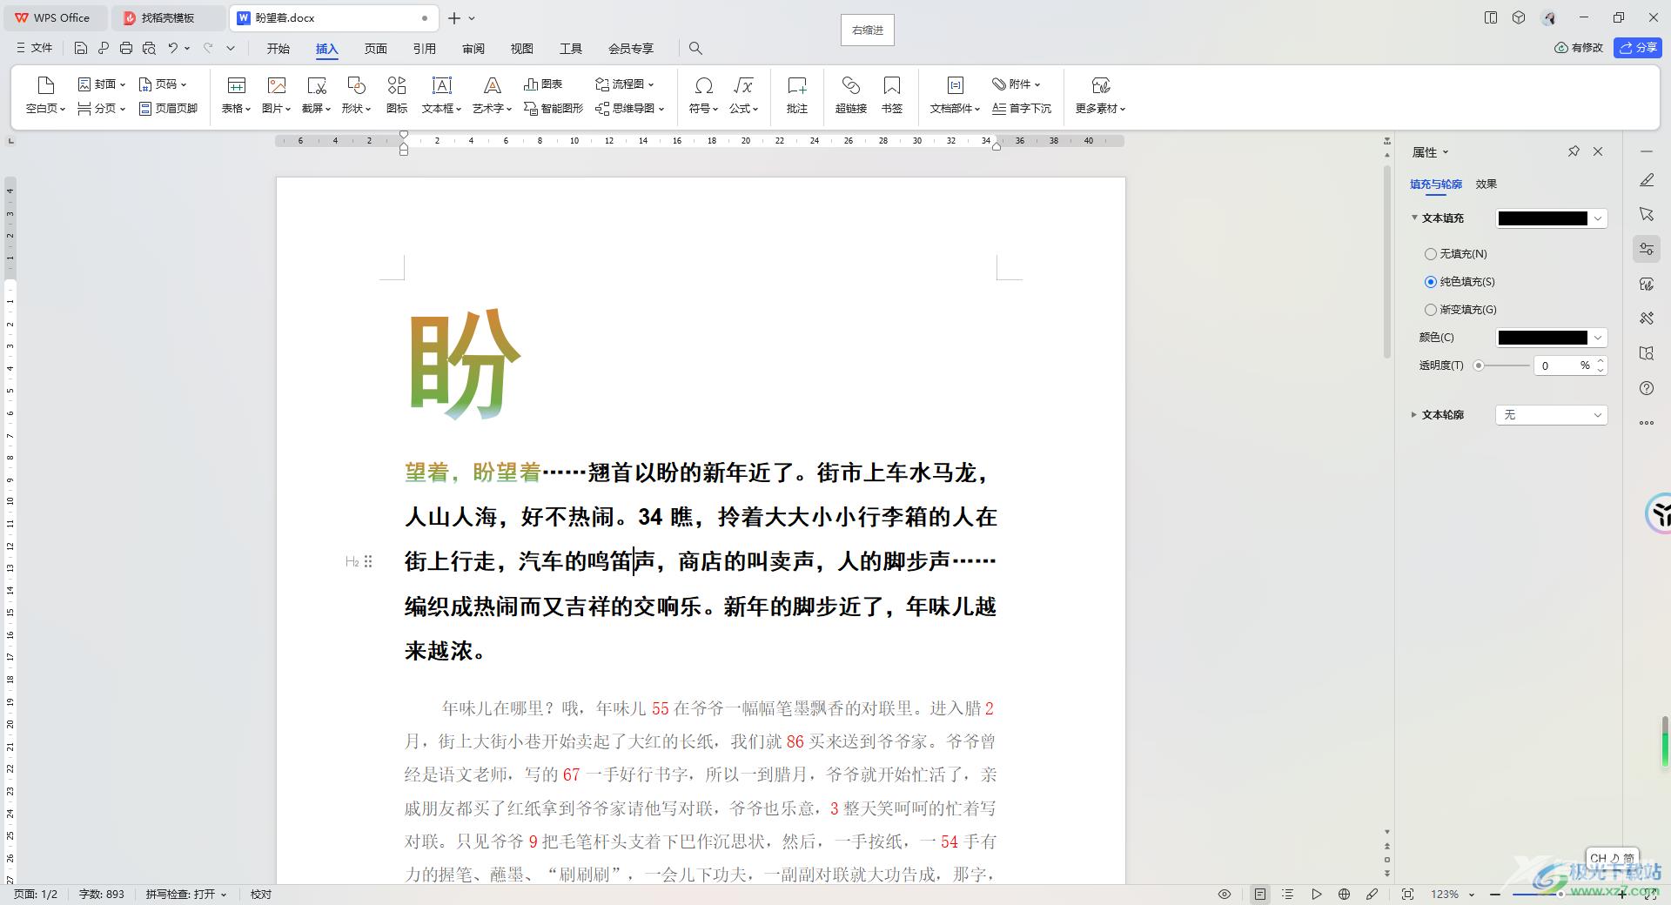Click the pen icon in right sidebar
The height and width of the screenshot is (905, 1671).
tap(1647, 180)
